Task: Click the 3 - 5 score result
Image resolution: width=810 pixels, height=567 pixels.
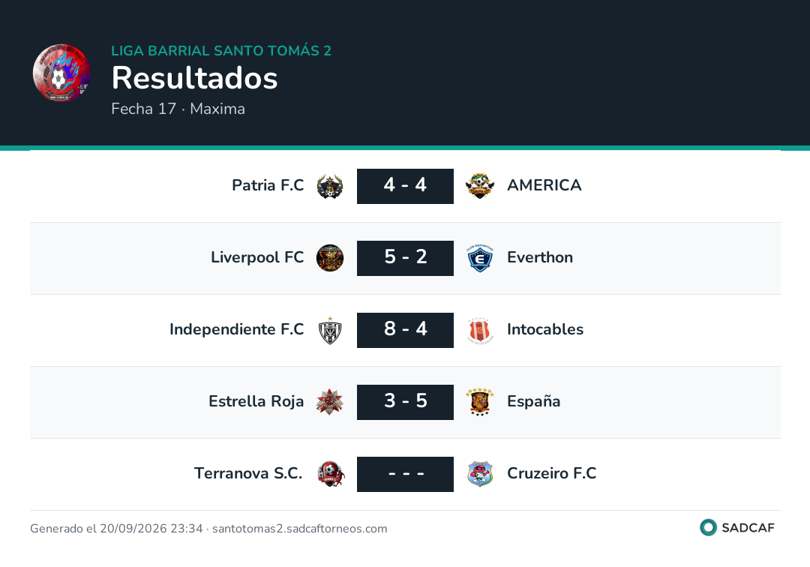Action: (x=405, y=402)
